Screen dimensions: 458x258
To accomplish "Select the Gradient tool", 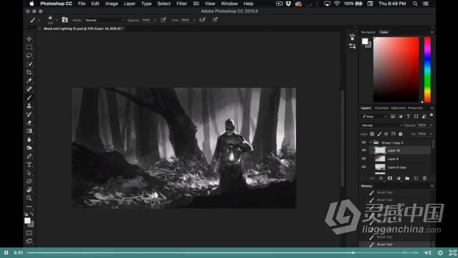I will [x=29, y=131].
